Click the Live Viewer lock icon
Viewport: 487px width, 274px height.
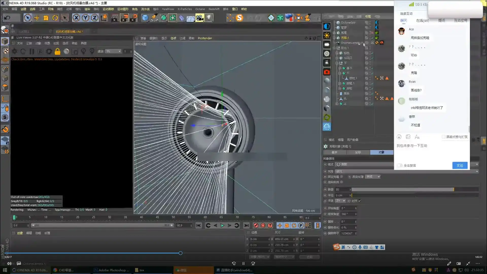point(58,52)
